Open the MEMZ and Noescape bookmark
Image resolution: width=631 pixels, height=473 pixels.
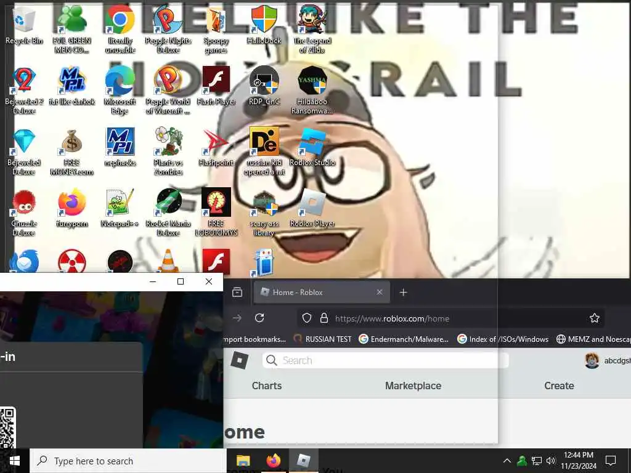click(x=593, y=339)
